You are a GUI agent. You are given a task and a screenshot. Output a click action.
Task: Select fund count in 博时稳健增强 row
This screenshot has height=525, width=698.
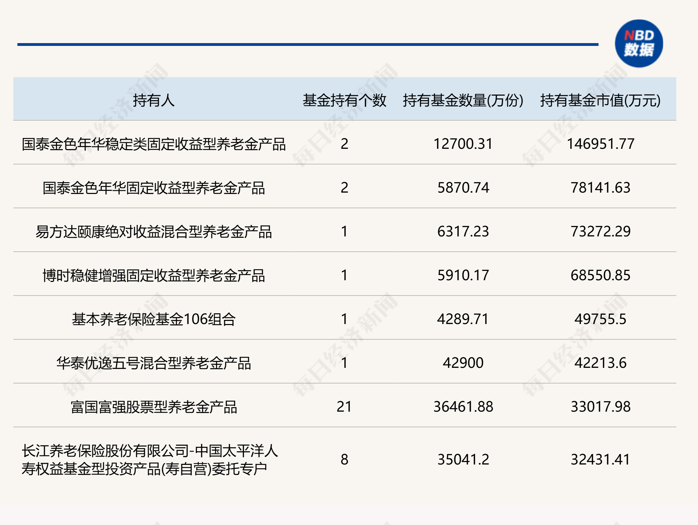[x=344, y=275]
